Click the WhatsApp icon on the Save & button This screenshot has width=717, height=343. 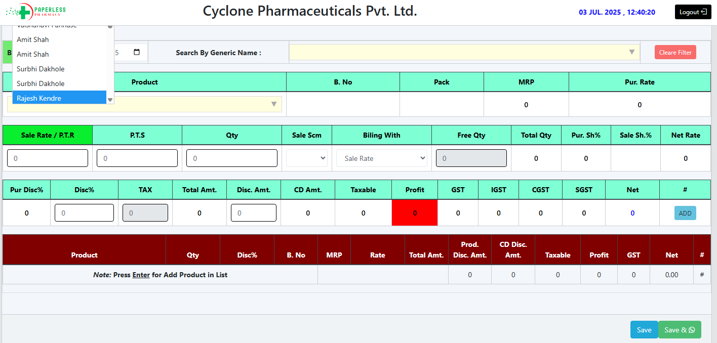pyautogui.click(x=692, y=330)
